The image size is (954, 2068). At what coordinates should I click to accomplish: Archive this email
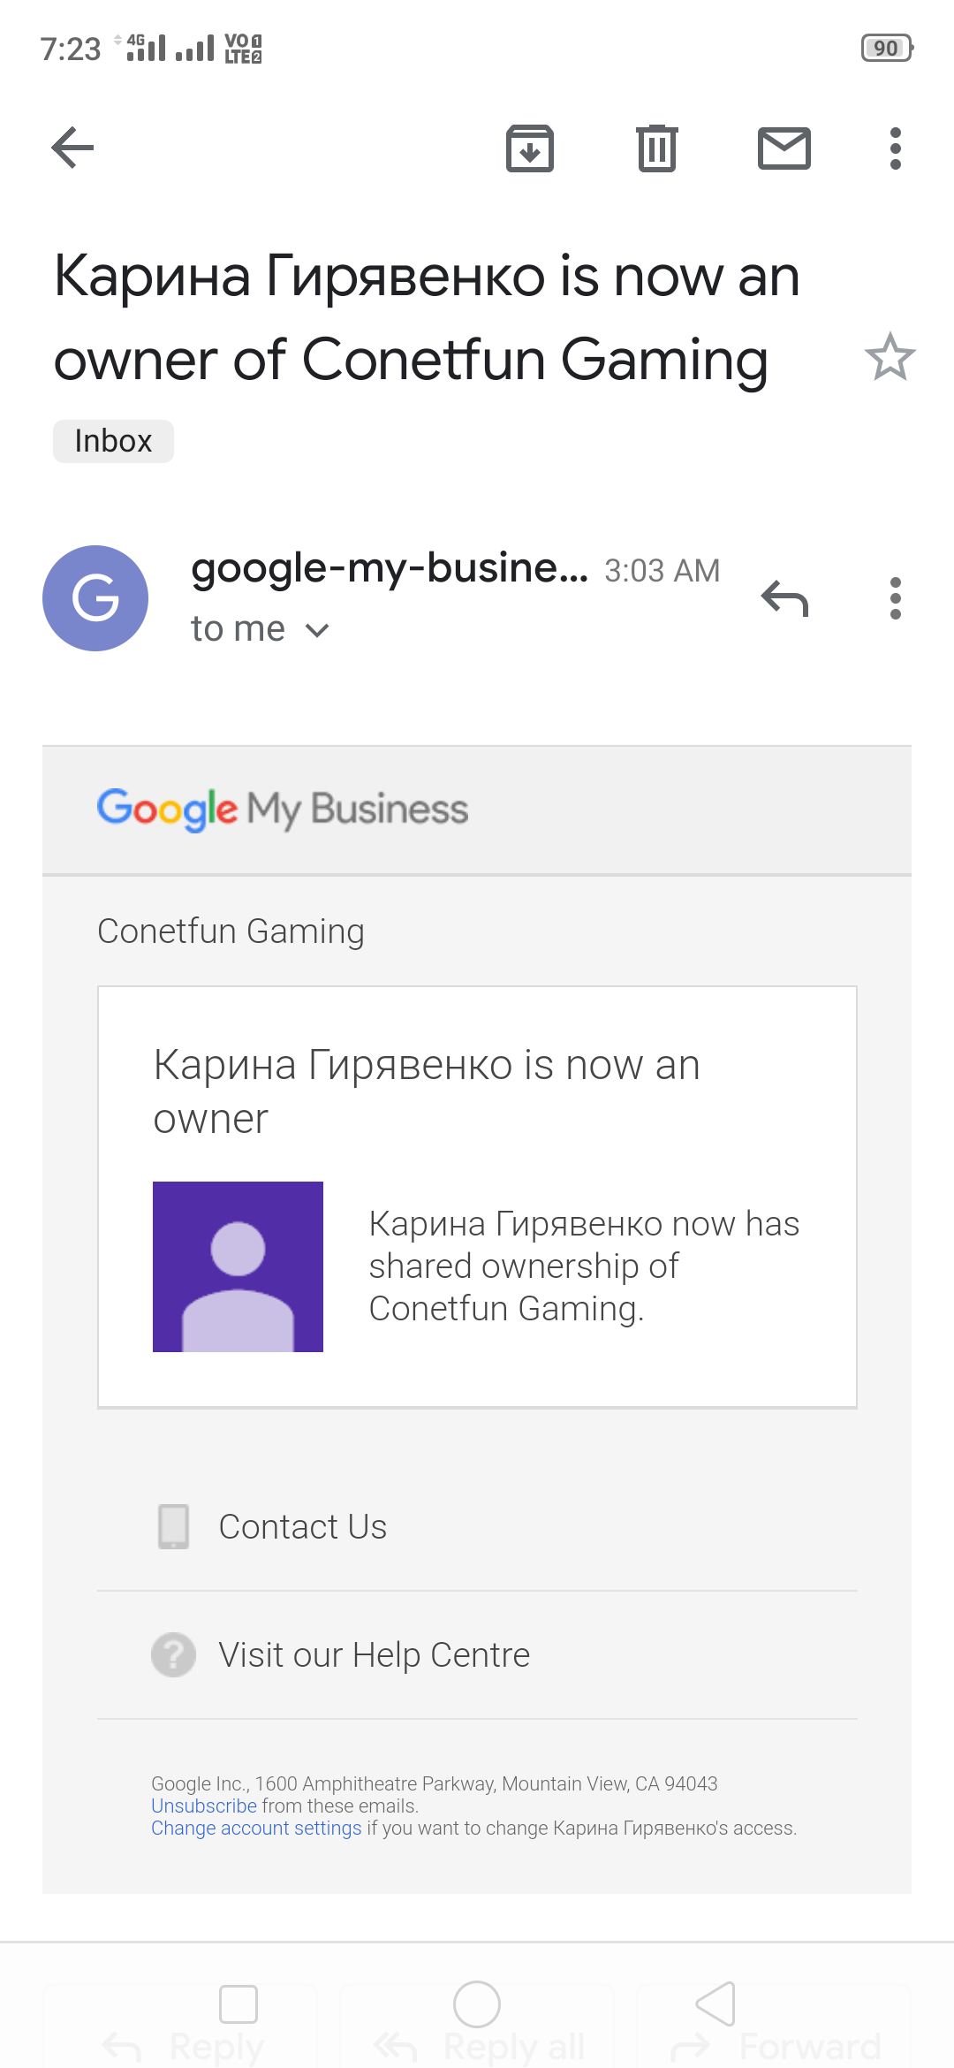[529, 148]
